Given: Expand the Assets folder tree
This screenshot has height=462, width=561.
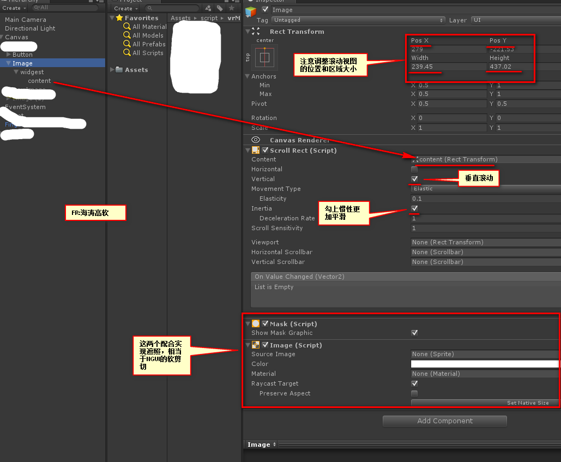Looking at the screenshot, I should (112, 69).
